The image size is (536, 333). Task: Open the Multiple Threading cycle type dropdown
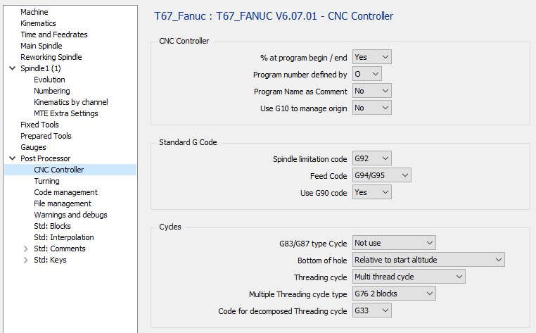[393, 294]
